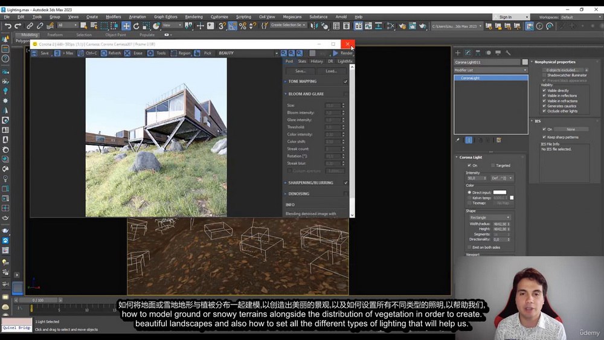This screenshot has width=604, height=340.
Task: Open the Rendering menu
Action: (194, 17)
